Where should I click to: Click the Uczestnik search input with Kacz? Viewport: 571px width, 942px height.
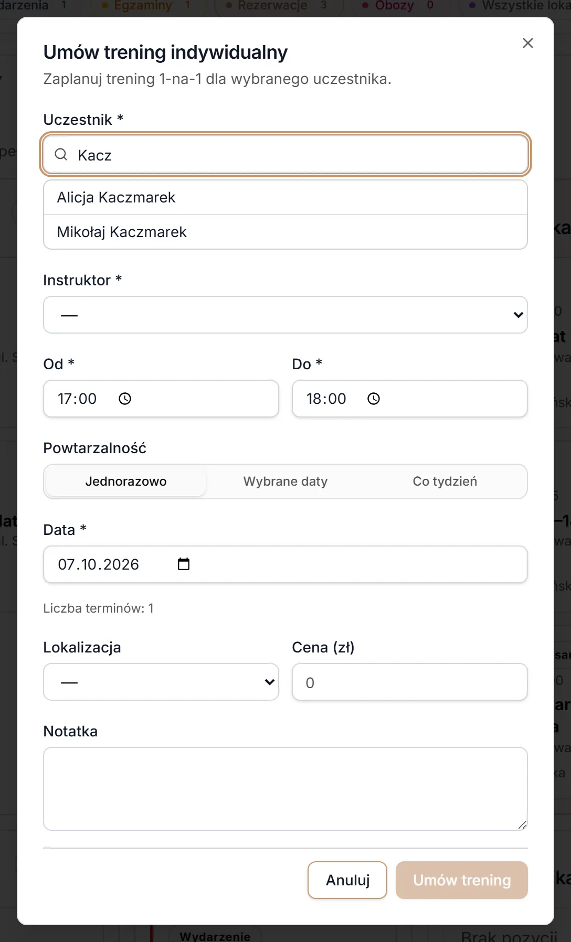point(285,155)
